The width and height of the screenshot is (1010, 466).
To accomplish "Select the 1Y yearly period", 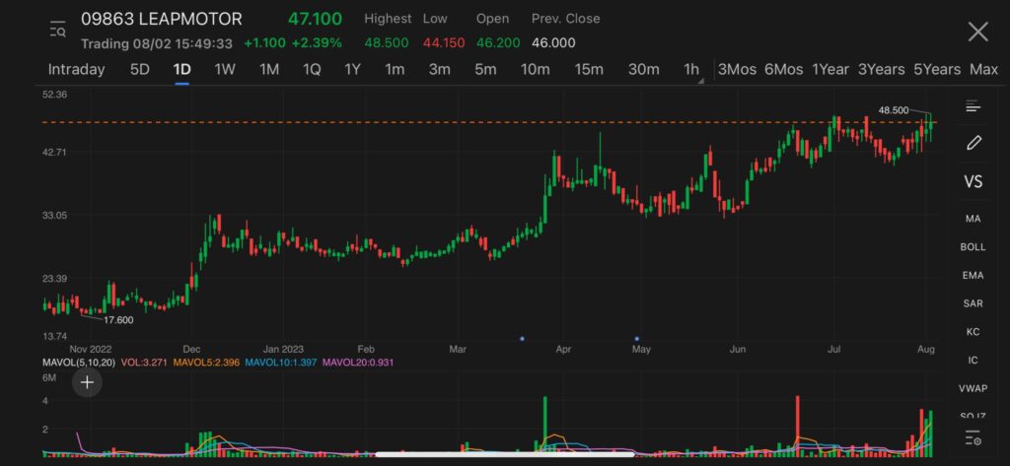I will pos(352,70).
